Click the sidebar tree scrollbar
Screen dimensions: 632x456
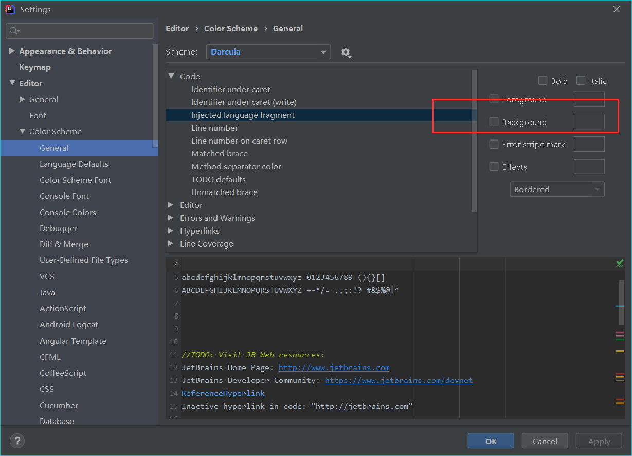pyautogui.click(x=155, y=95)
